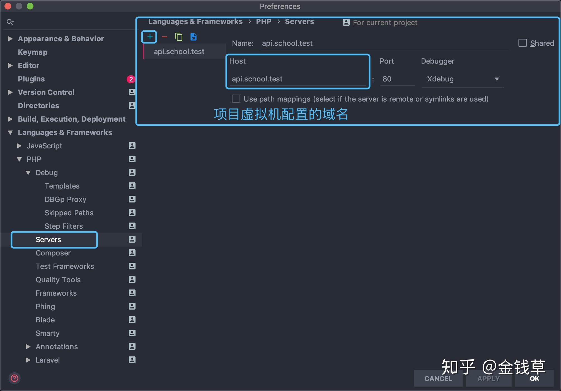The width and height of the screenshot is (561, 391).
Task: Open the settings search magnifier
Action: [x=10, y=22]
